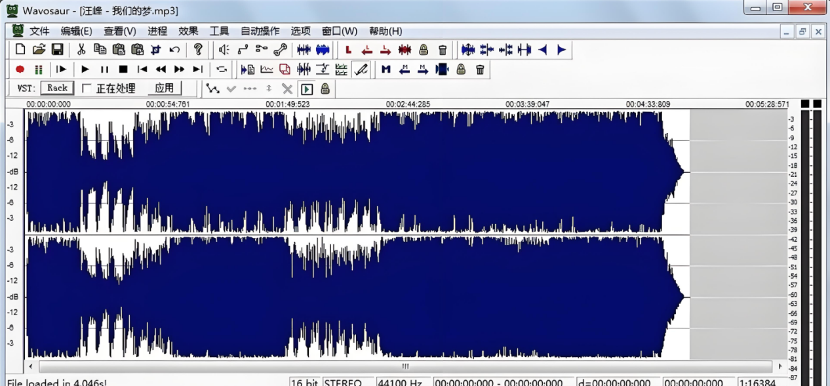830x386 pixels.
Task: Save the audio with the floppy disk icon
Action: click(x=57, y=50)
